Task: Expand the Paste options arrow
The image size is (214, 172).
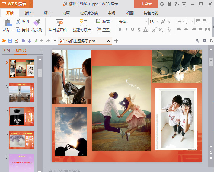Action: [x=12, y=30]
